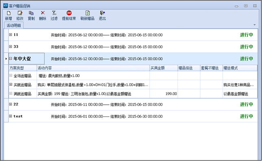Select the 满就送赠品 scheme type text
Viewport: 262px width, 161px height.
click(22, 94)
